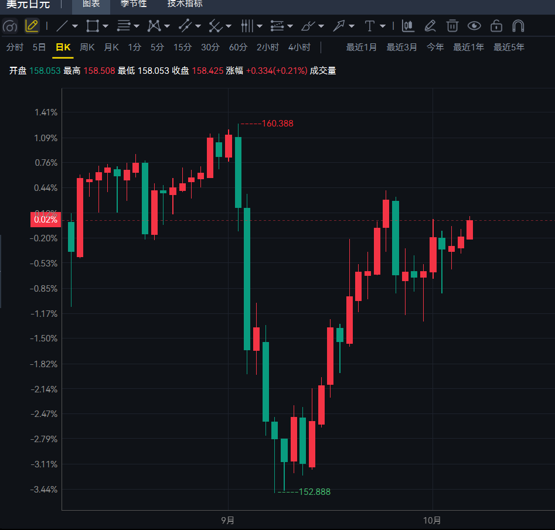555x530 pixels.
Task: Show the 最近5年 date range
Action: point(509,47)
